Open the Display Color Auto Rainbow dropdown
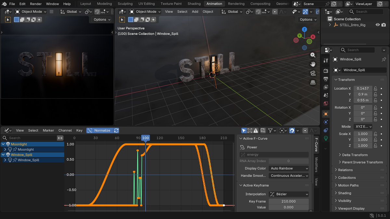390x219 pixels. tap(289, 168)
